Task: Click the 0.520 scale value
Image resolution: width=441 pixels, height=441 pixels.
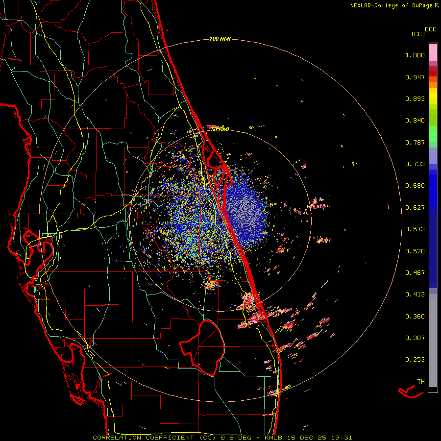Action: click(415, 251)
